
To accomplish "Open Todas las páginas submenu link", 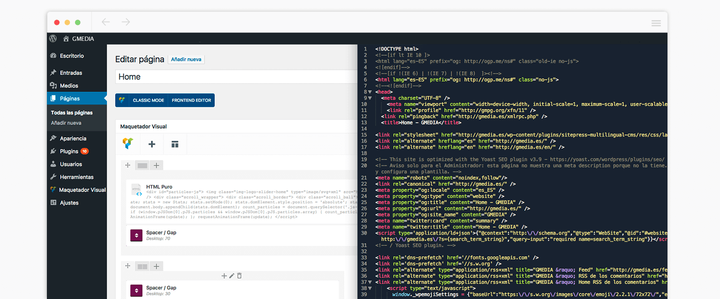I will pyautogui.click(x=72, y=113).
